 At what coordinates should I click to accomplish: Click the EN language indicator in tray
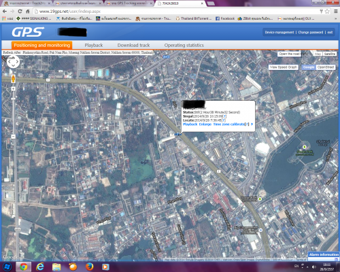296,266
